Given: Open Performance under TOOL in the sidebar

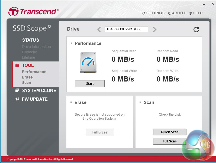Looking at the screenshot, I should pyautogui.click(x=34, y=72).
